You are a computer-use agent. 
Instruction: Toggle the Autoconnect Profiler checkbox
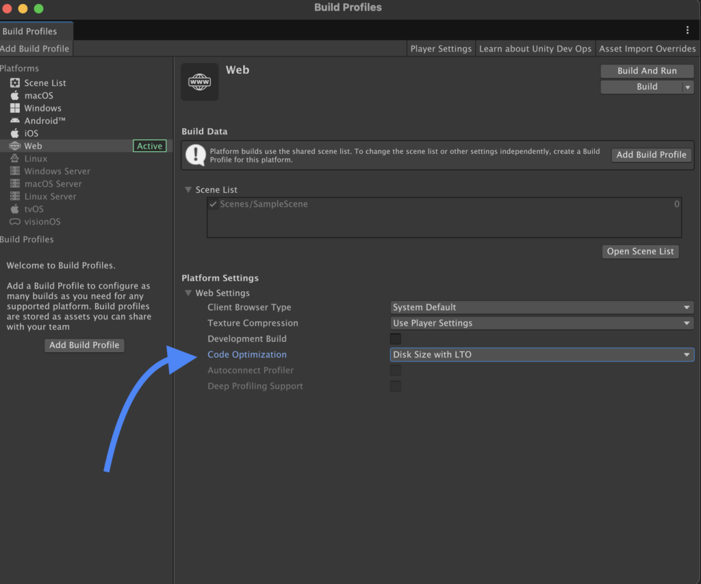click(396, 371)
